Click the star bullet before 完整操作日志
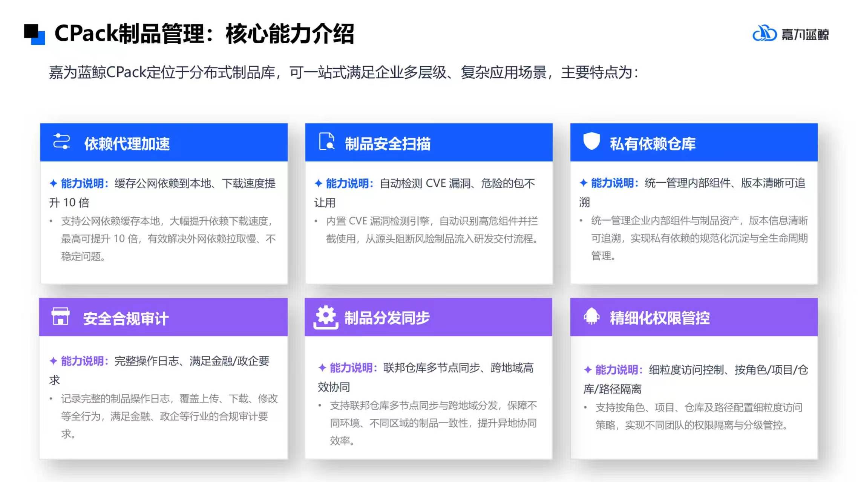 53,361
